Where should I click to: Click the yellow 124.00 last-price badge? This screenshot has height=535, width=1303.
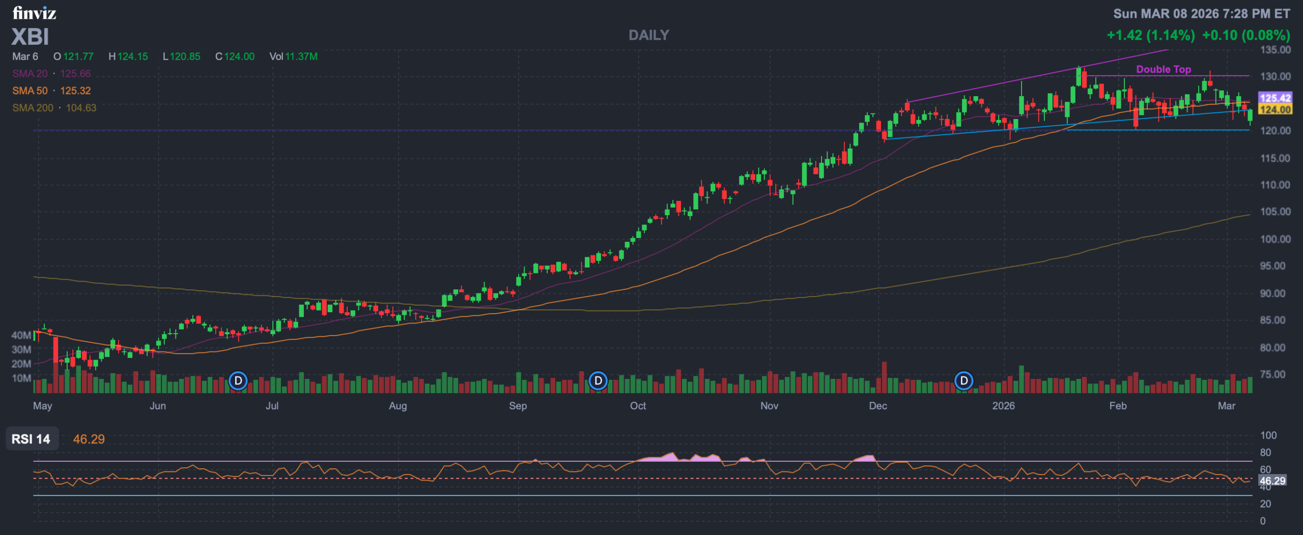[x=1275, y=109]
